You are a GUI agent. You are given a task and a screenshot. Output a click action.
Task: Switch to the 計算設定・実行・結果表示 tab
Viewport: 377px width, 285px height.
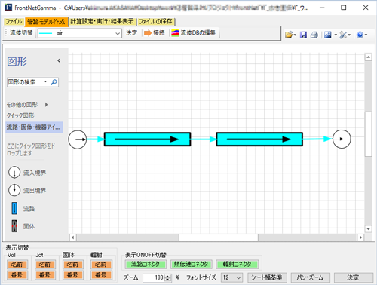coord(102,22)
